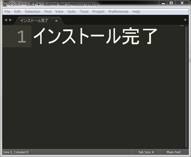This screenshot has height=157, width=191.
Task: Open the Project menu
Action: [98, 12]
